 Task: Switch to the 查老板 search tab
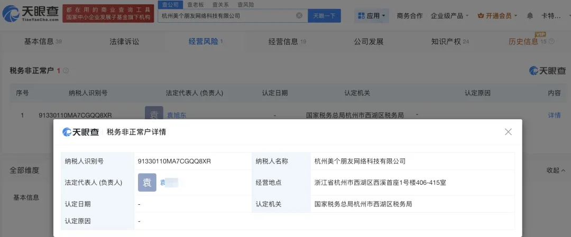[x=196, y=5]
